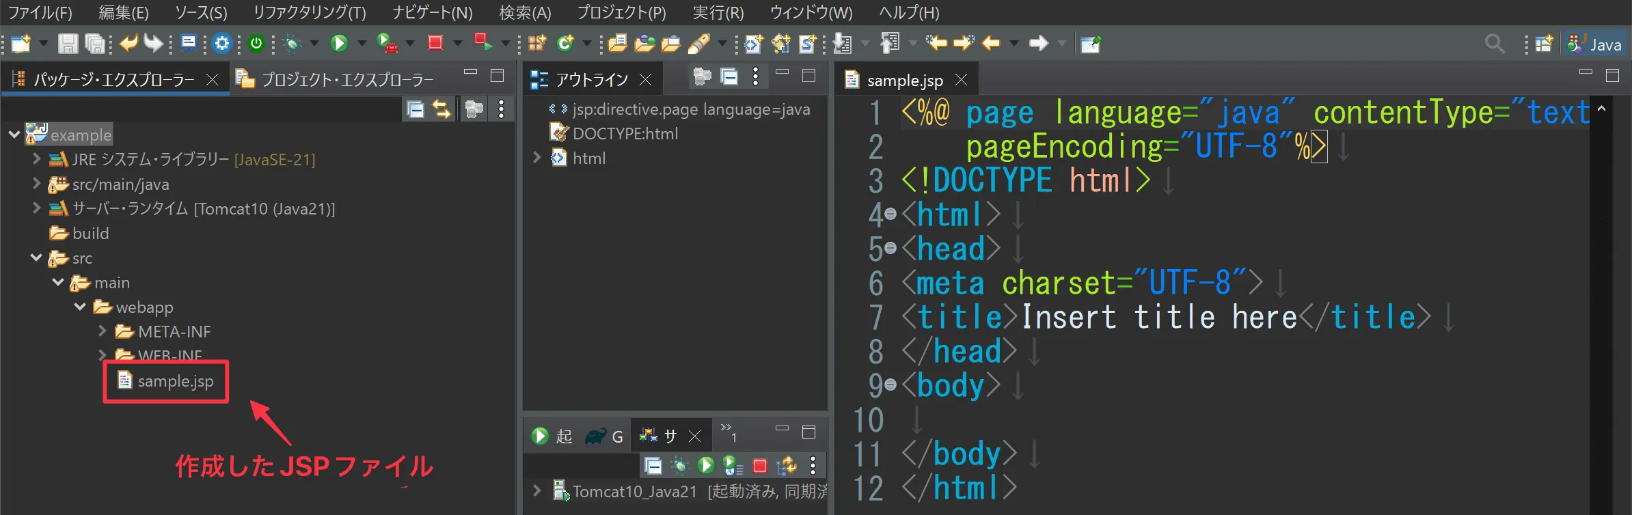Click the Open Console icon in the main toolbar
Viewport: 1632px width, 515px height.
189,44
